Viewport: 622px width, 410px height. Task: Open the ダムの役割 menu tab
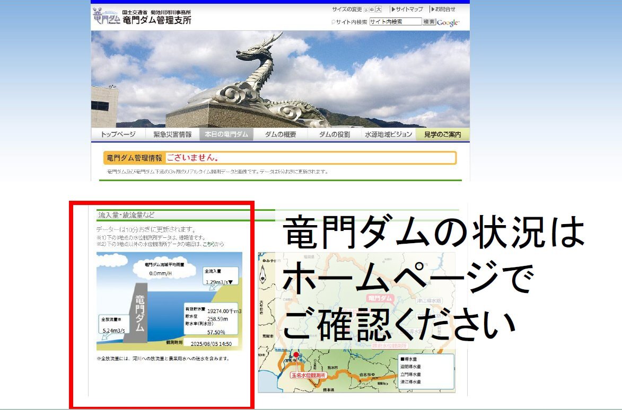(335, 135)
